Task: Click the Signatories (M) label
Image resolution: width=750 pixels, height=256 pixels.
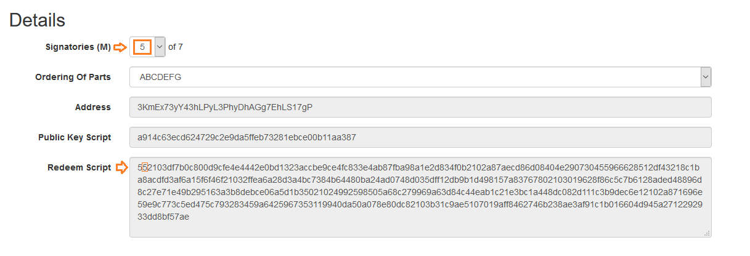Action: tap(78, 47)
